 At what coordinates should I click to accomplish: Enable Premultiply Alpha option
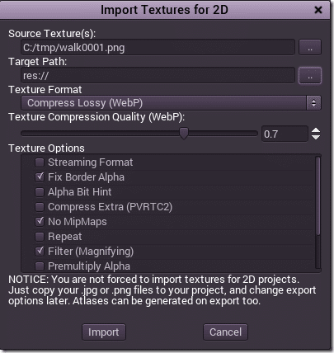40,266
